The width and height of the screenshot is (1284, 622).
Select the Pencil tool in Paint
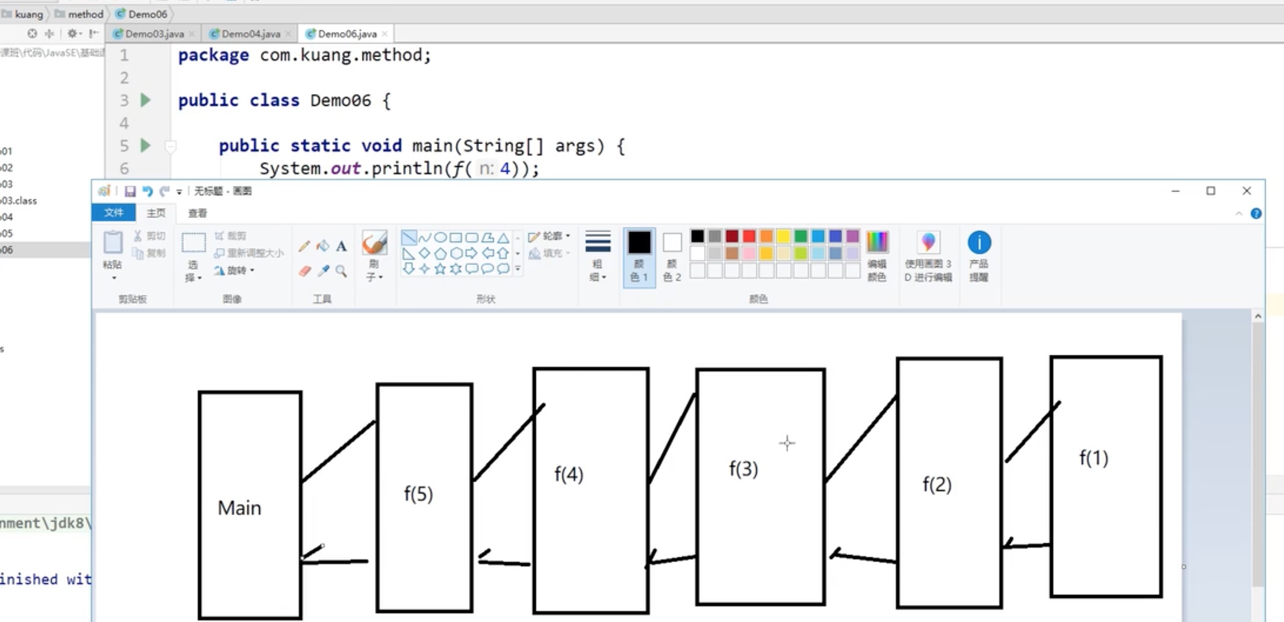tap(304, 246)
